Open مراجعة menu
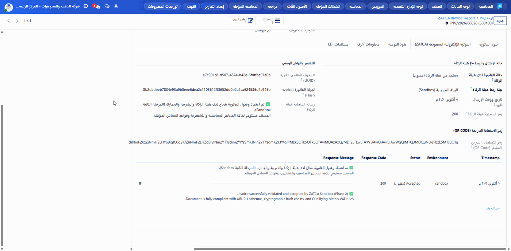This screenshot has width=511, height=251. (272, 6)
